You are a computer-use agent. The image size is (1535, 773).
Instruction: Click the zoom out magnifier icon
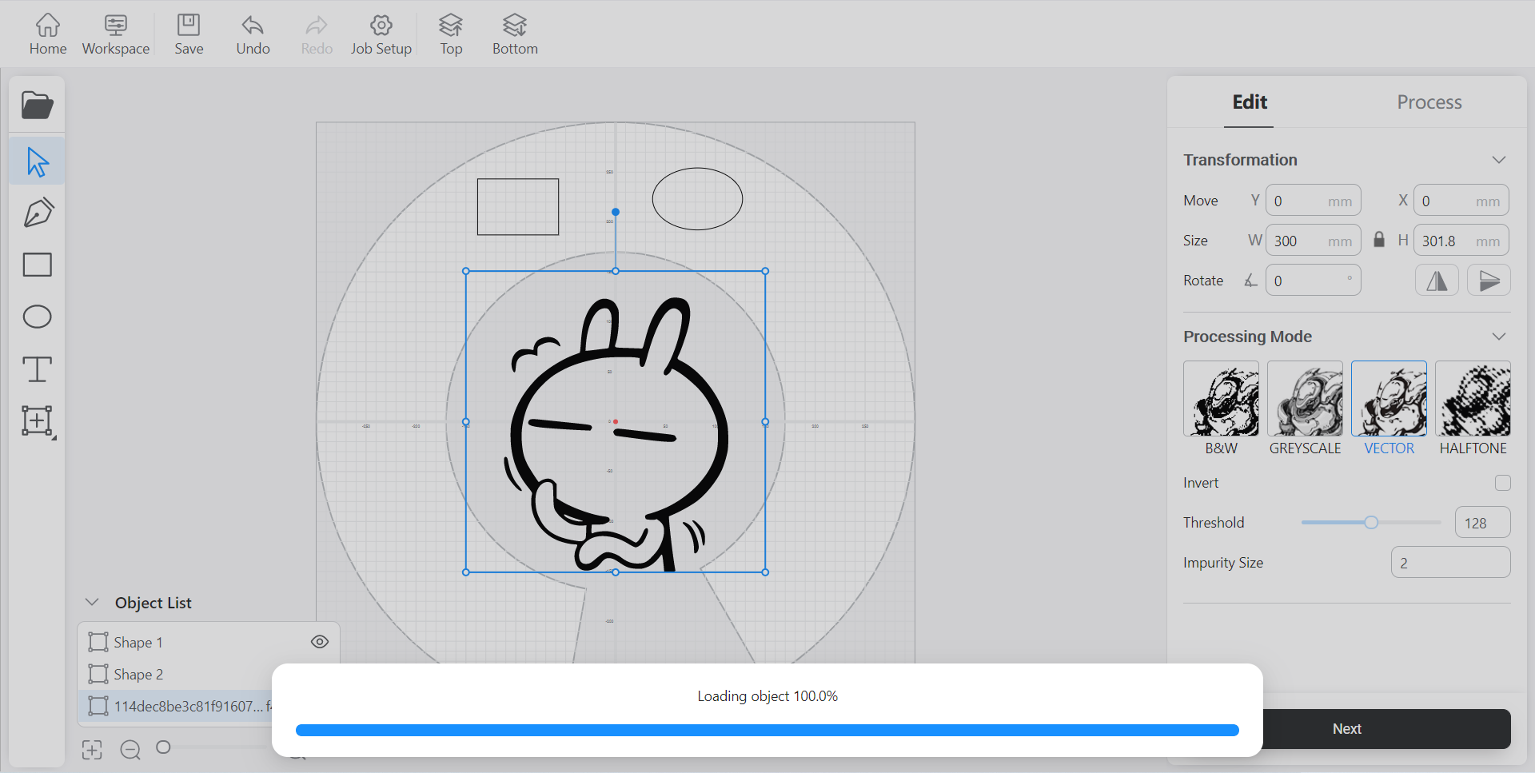130,749
